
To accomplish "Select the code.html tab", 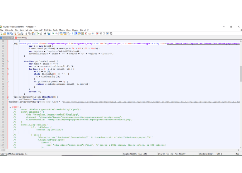I will coord(21,38).
